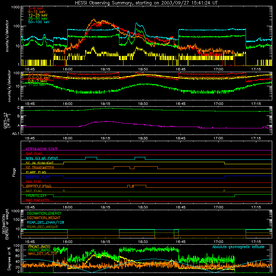This screenshot has width=276, height=276.
Task: Click the HESSI Observing Summary title text
Action: point(146,3)
